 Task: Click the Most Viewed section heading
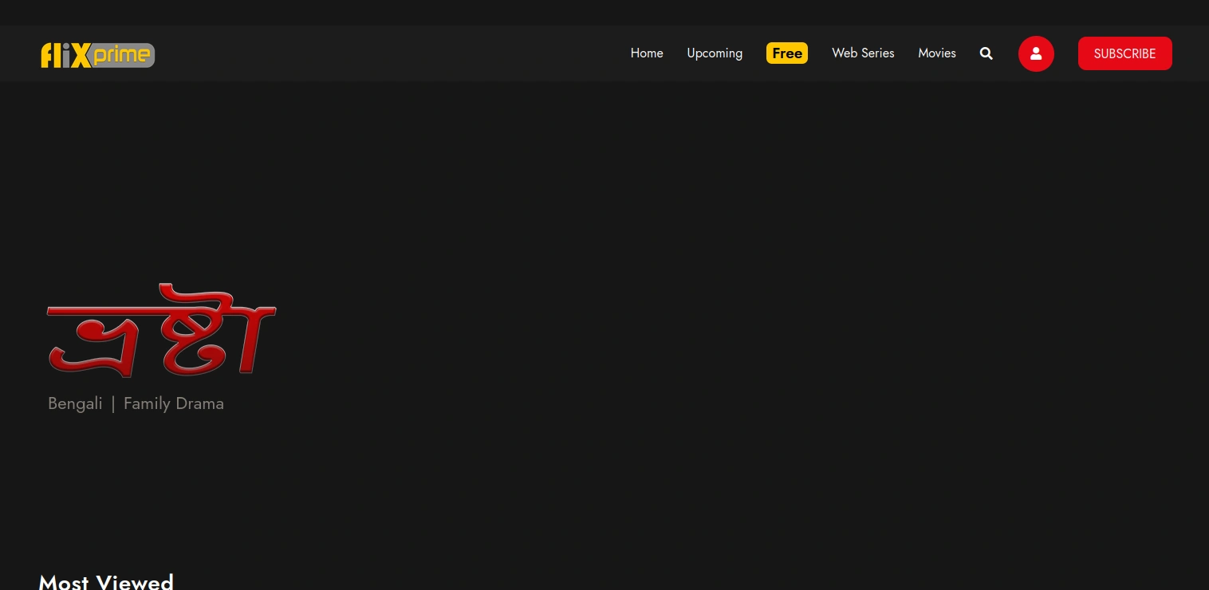click(x=106, y=581)
